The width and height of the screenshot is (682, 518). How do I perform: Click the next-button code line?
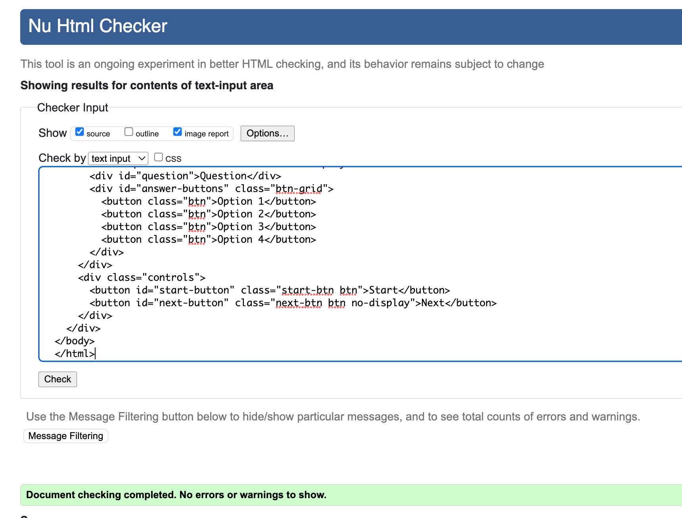coord(293,303)
